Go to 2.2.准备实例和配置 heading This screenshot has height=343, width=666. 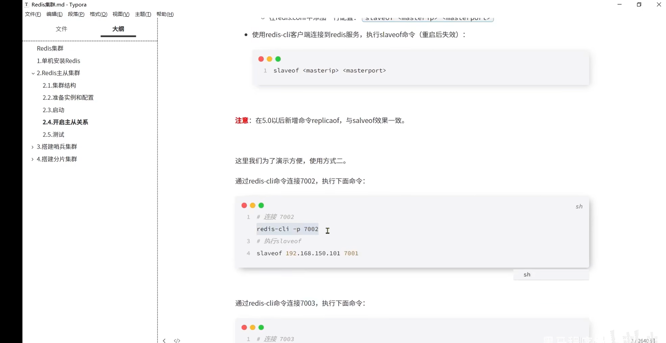[68, 97]
